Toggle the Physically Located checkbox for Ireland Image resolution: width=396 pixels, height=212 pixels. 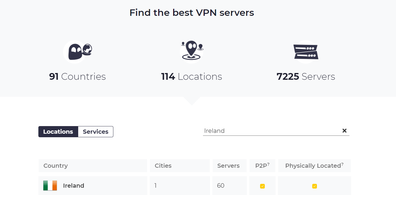314,186
